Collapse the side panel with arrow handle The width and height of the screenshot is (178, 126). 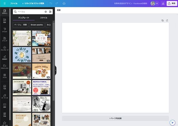click(55, 70)
